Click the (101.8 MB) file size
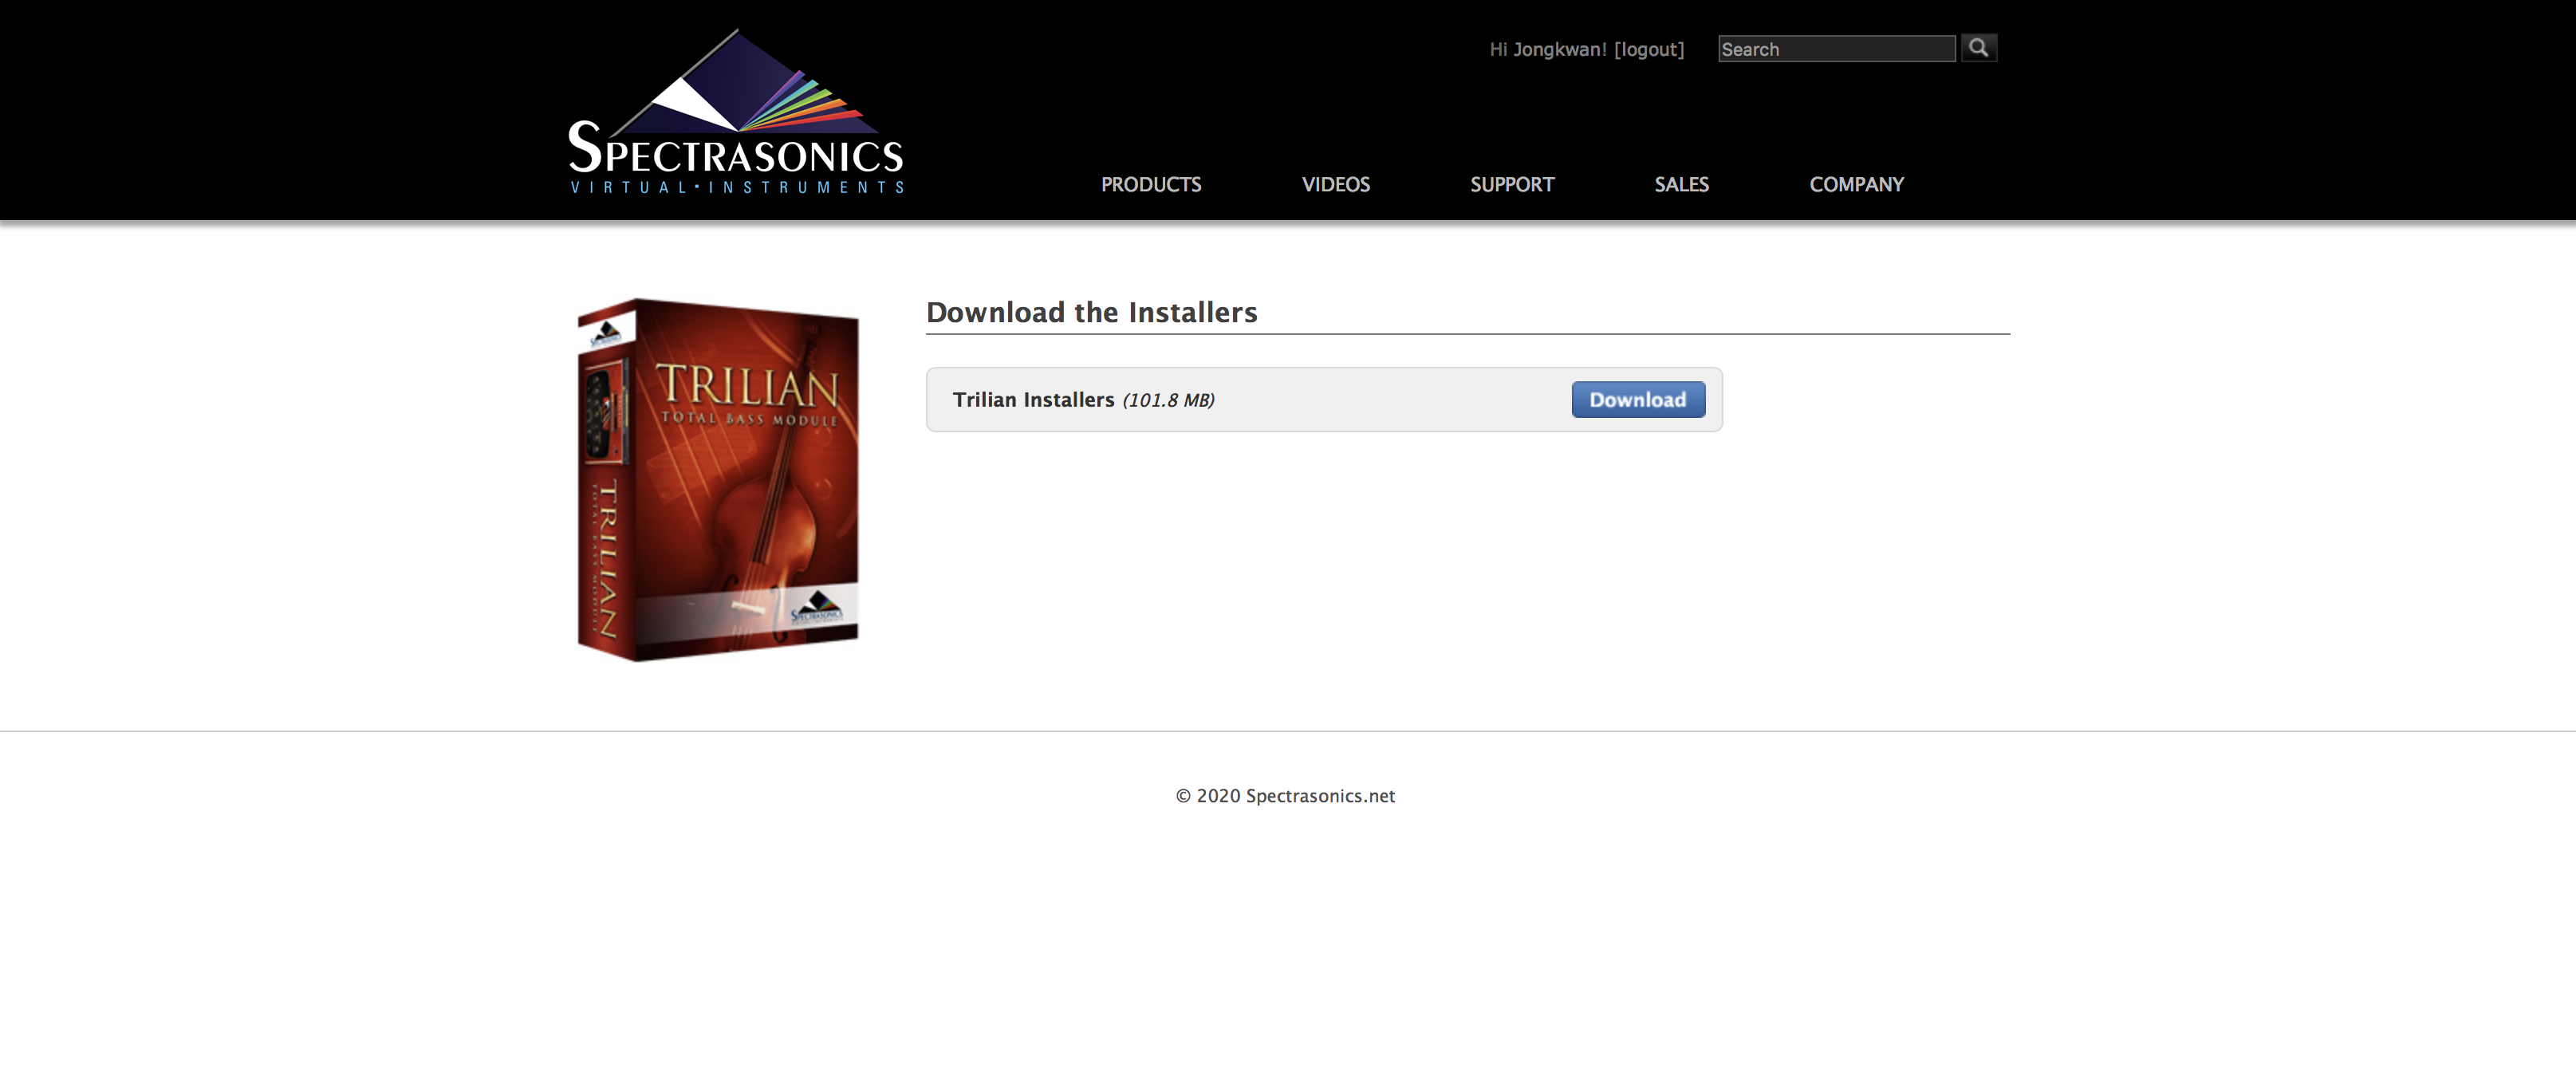 1168,401
